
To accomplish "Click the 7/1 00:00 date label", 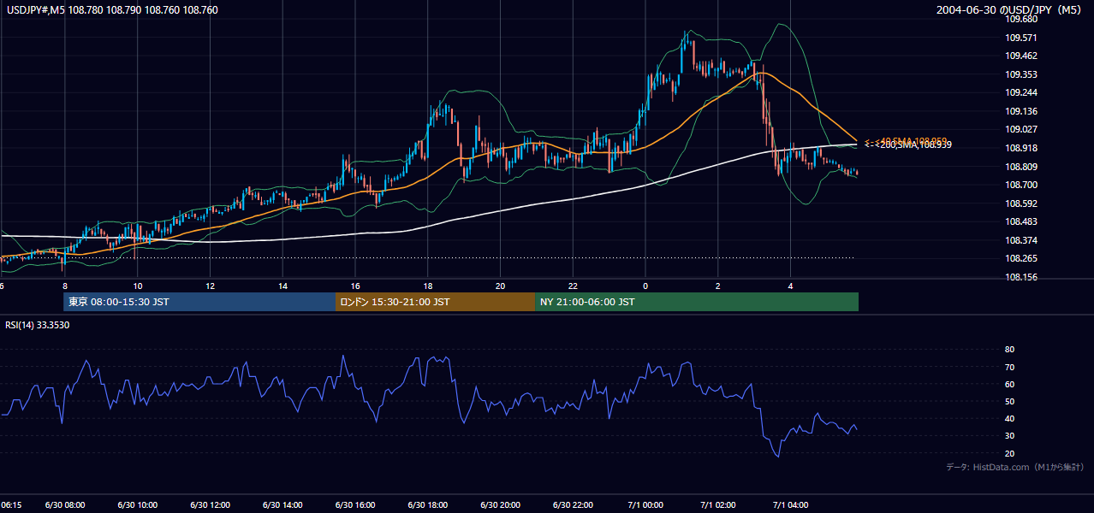I will point(646,505).
